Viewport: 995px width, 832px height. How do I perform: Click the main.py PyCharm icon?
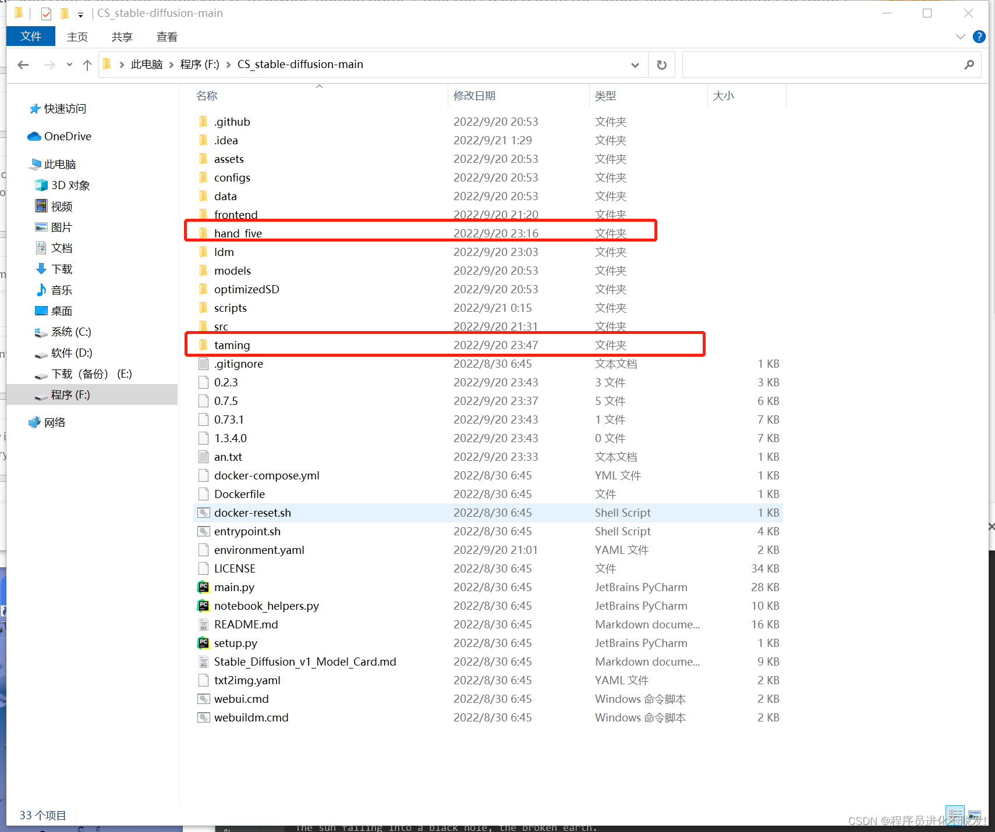point(203,586)
